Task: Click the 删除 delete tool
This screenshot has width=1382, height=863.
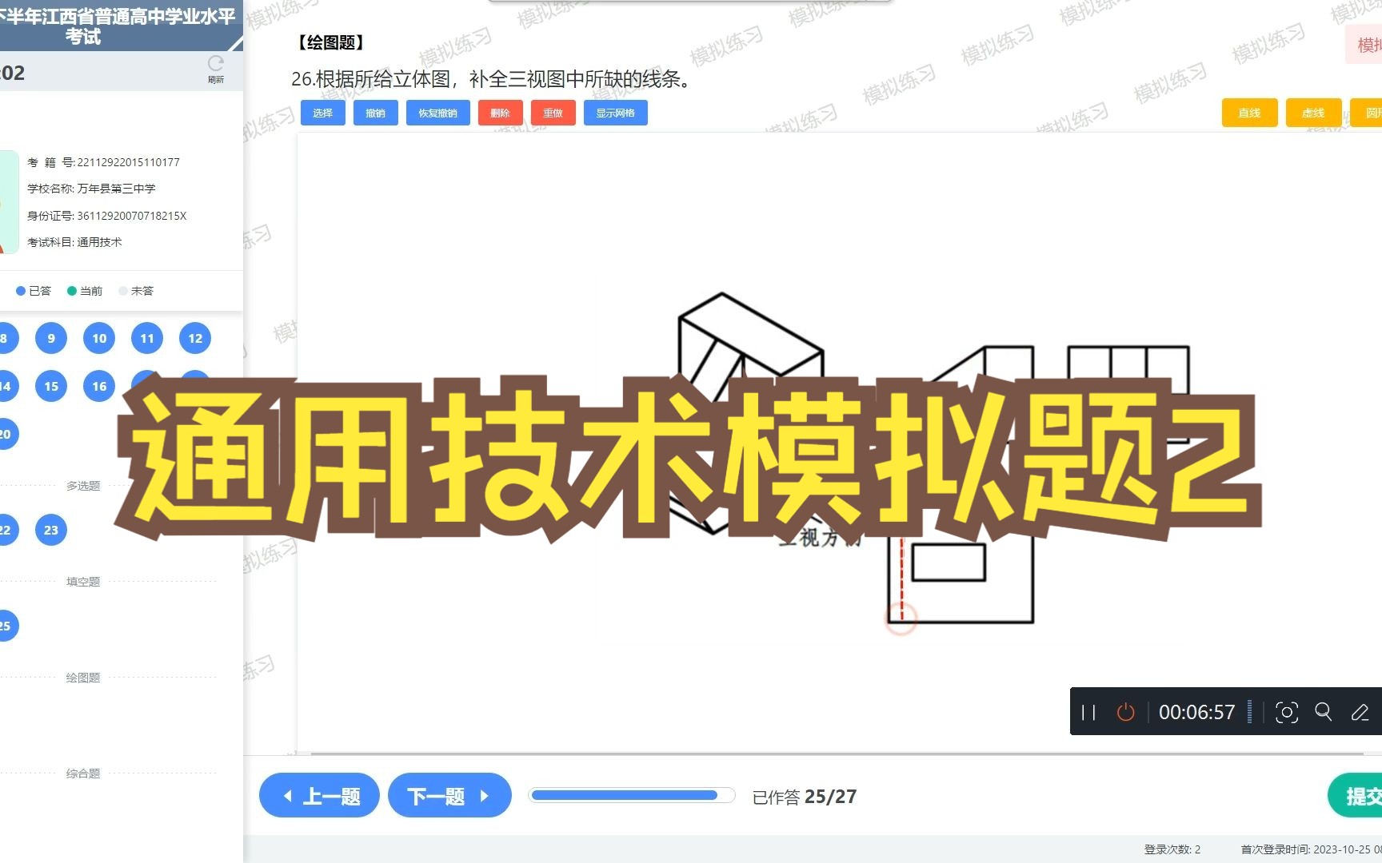Action: pyautogui.click(x=501, y=113)
